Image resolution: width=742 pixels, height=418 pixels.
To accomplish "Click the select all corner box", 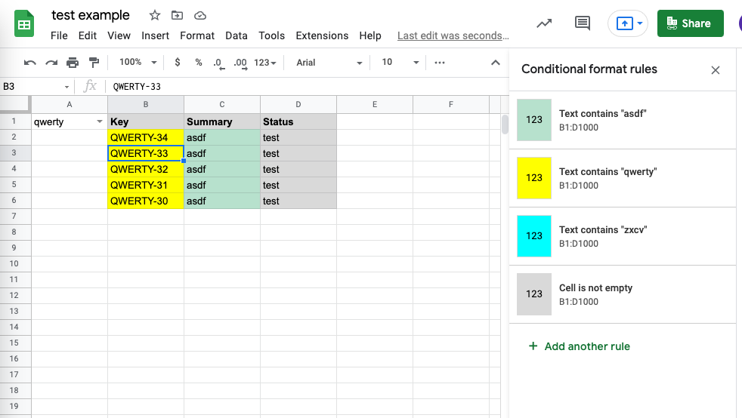I will 14,104.
